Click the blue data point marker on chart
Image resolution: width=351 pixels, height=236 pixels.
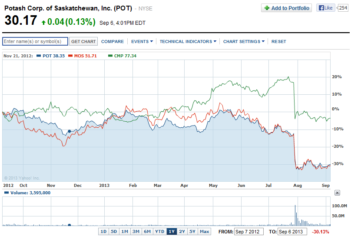pos(70,131)
